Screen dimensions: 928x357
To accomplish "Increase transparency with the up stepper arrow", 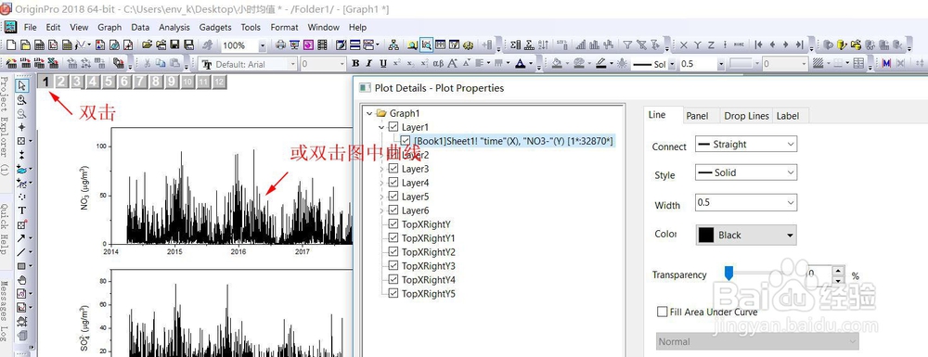I will point(838,270).
